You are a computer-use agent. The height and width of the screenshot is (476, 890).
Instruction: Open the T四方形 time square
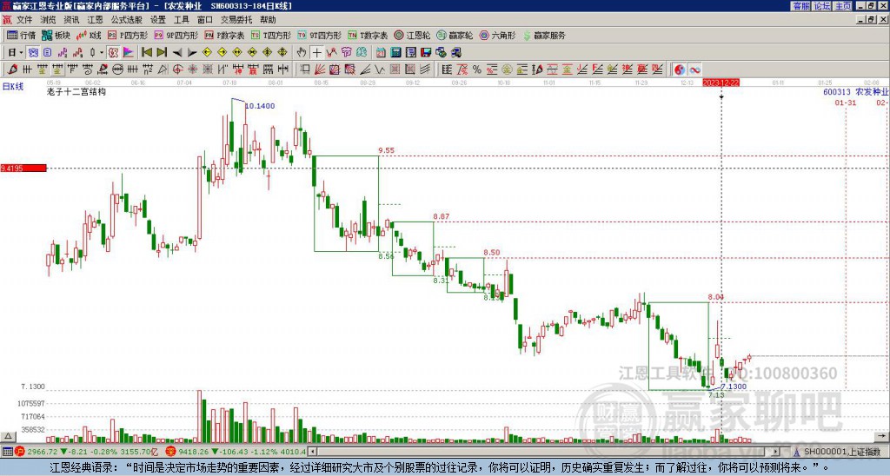[271, 35]
